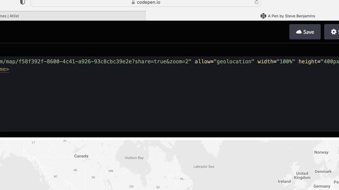Click the allow="geolocation" attribute in the code
The height and width of the screenshot is (190, 339).
[x=225, y=62]
